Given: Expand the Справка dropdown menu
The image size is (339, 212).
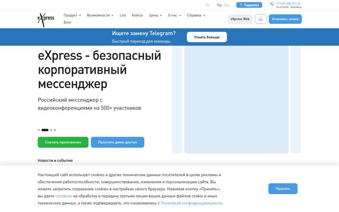Looking at the screenshot, I should [x=196, y=16].
